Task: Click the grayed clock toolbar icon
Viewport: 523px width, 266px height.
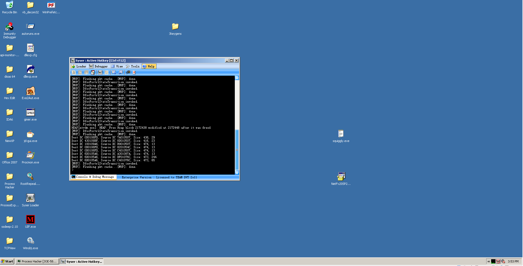Action: point(107,72)
